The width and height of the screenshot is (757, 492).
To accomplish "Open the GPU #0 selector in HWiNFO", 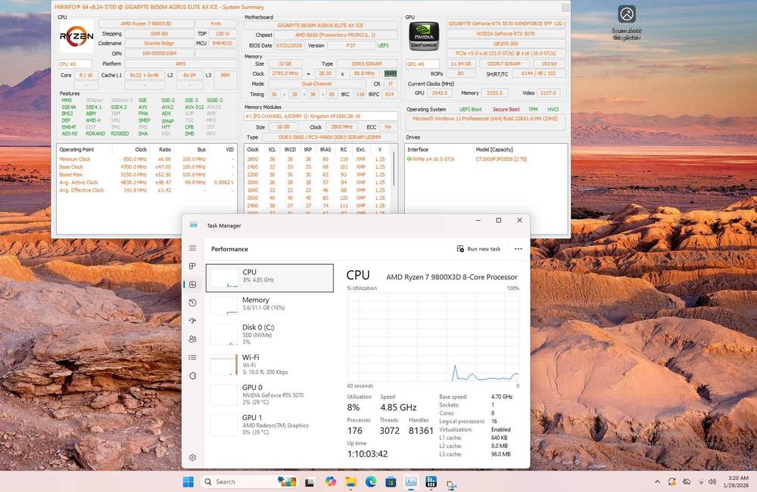I will click(422, 64).
